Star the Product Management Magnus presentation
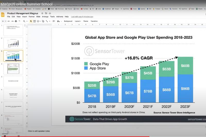The width and height of the screenshot is (206, 137). click(42, 13)
